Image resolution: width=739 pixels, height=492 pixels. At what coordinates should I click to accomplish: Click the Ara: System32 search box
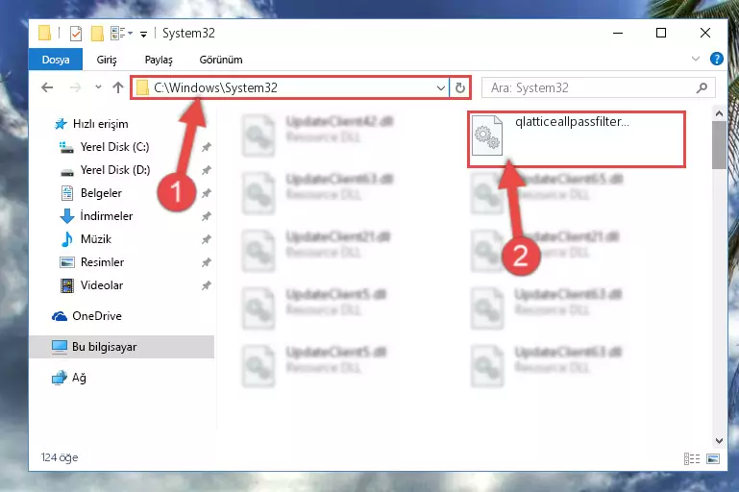(x=598, y=87)
